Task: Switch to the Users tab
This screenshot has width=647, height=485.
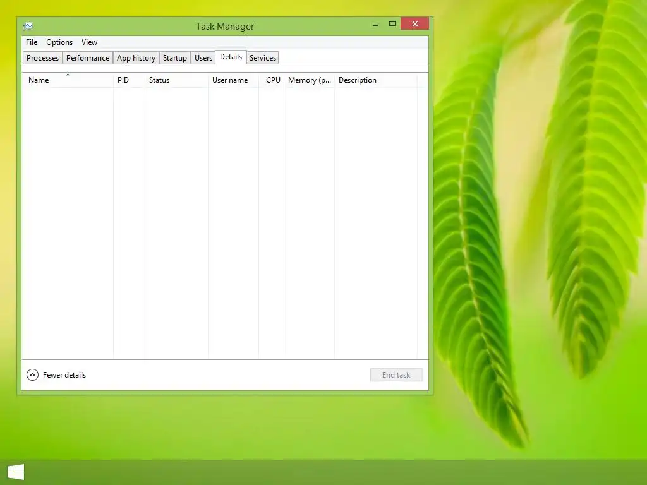Action: click(x=203, y=57)
